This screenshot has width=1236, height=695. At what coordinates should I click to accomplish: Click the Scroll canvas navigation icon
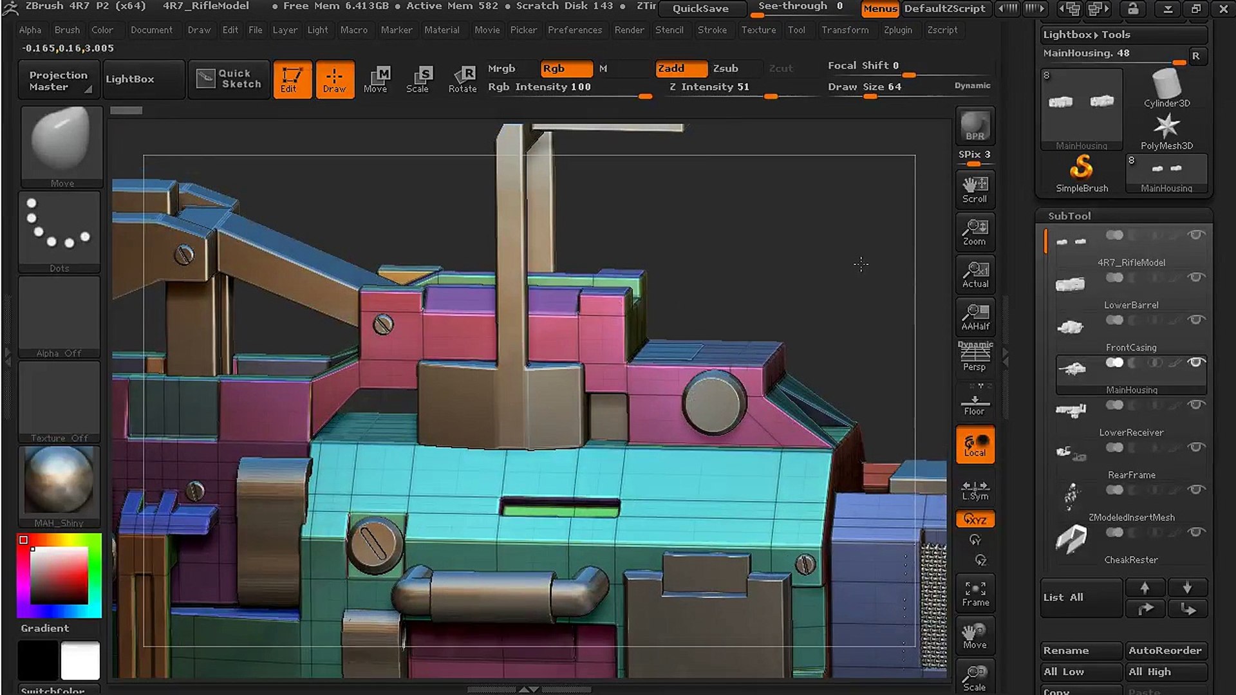[x=975, y=190]
